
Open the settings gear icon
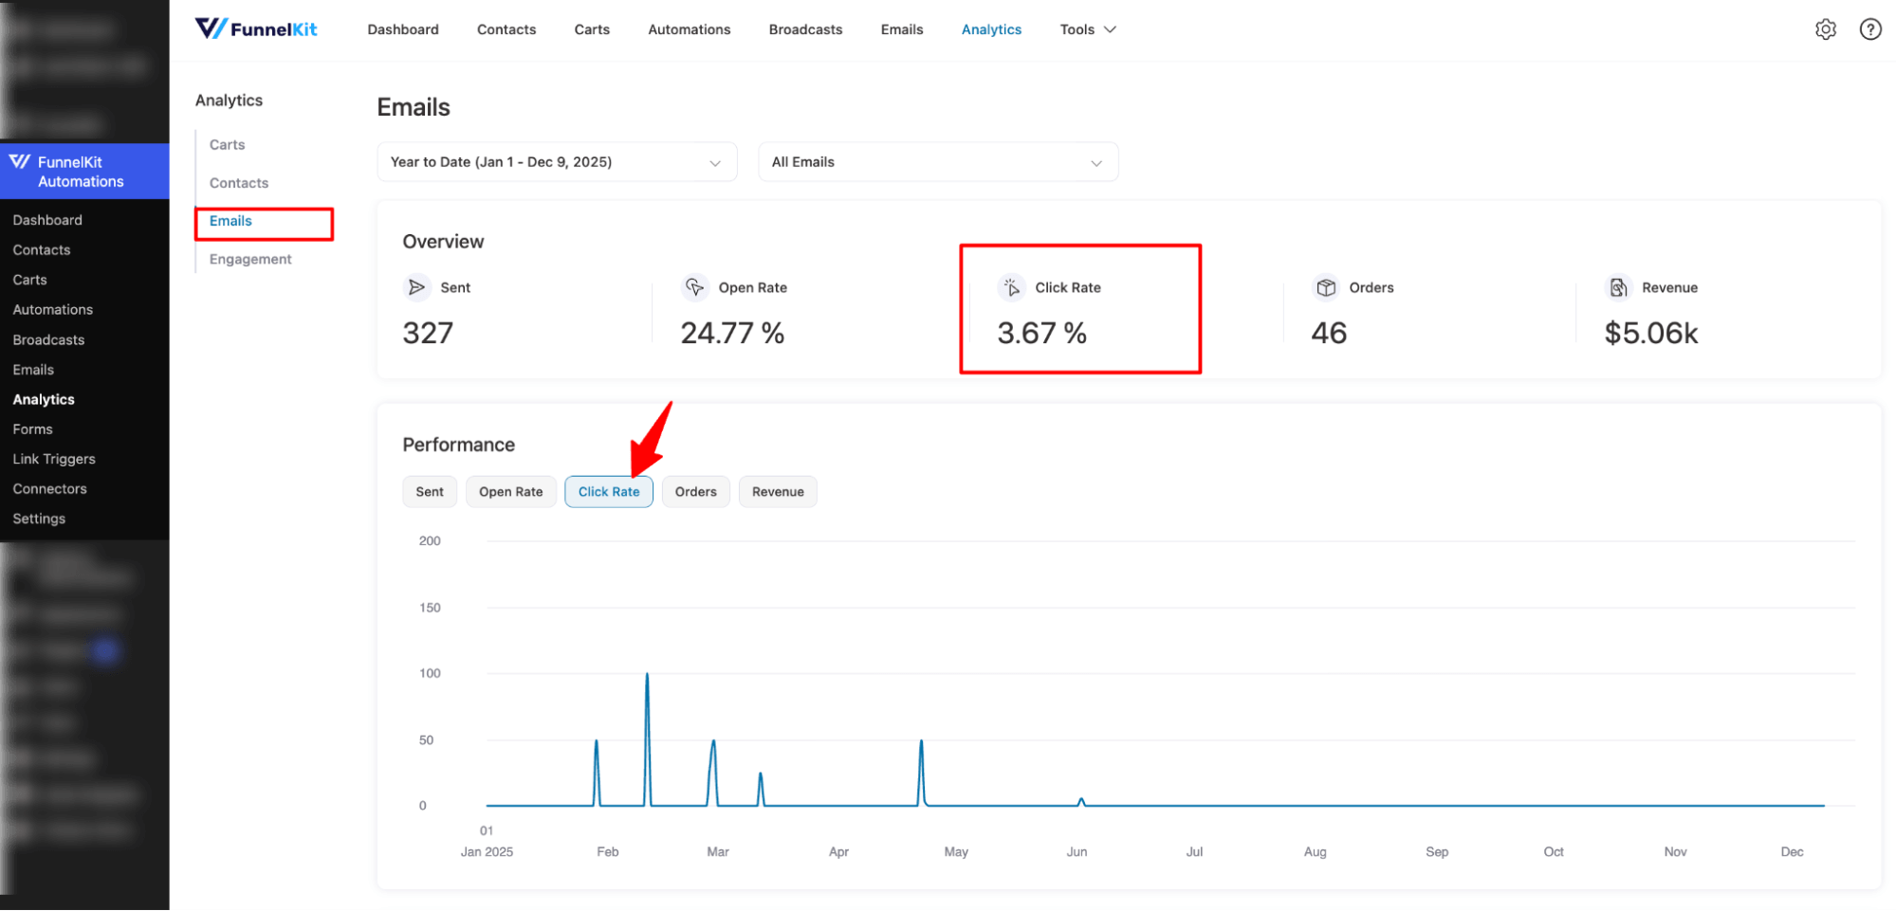[1826, 29]
